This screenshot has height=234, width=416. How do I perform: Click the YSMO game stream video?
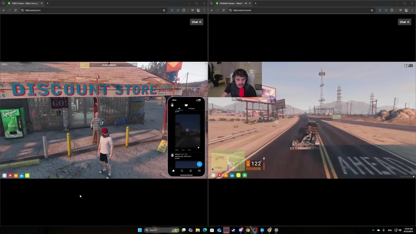pyautogui.click(x=104, y=120)
